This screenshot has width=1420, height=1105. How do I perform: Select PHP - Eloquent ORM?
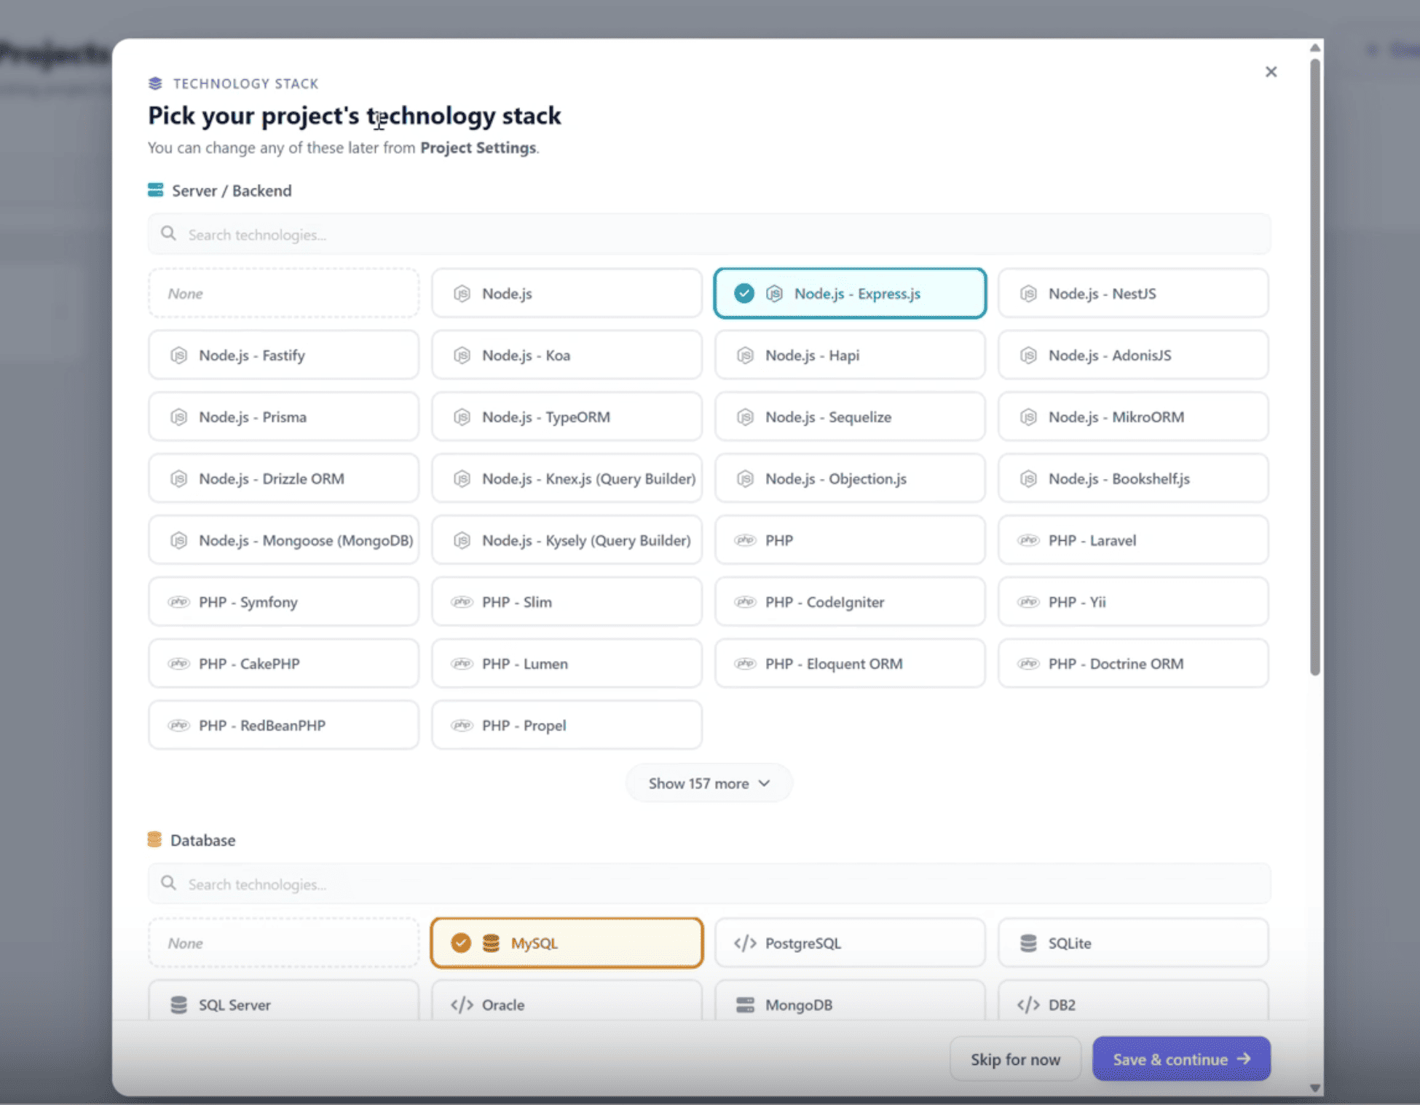coord(850,663)
